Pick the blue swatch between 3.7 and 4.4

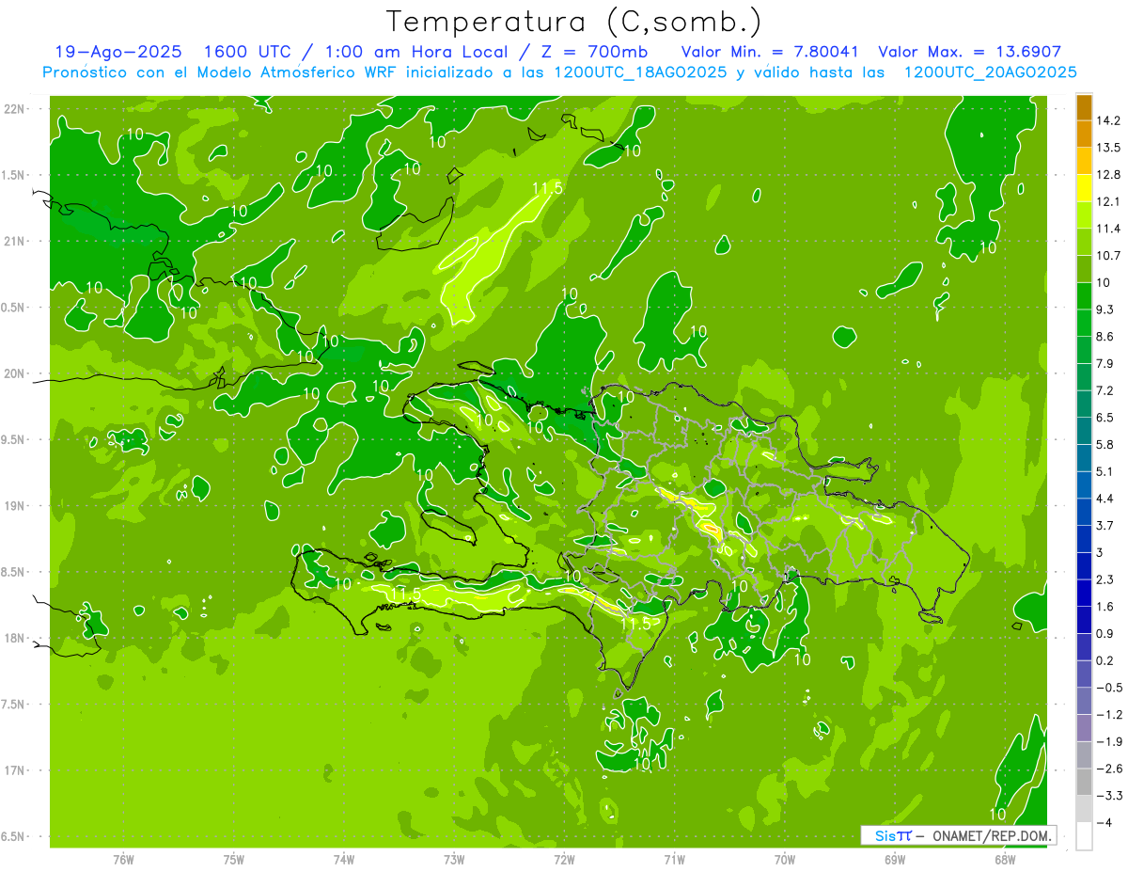pyautogui.click(x=1084, y=512)
